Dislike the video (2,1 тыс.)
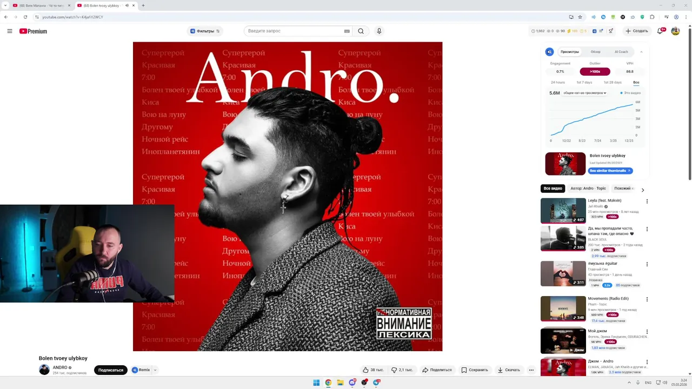Viewport: 692px width, 389px height. click(402, 370)
